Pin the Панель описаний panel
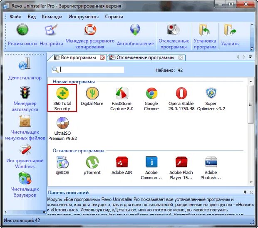The height and width of the screenshot is (228, 258). (x=245, y=192)
